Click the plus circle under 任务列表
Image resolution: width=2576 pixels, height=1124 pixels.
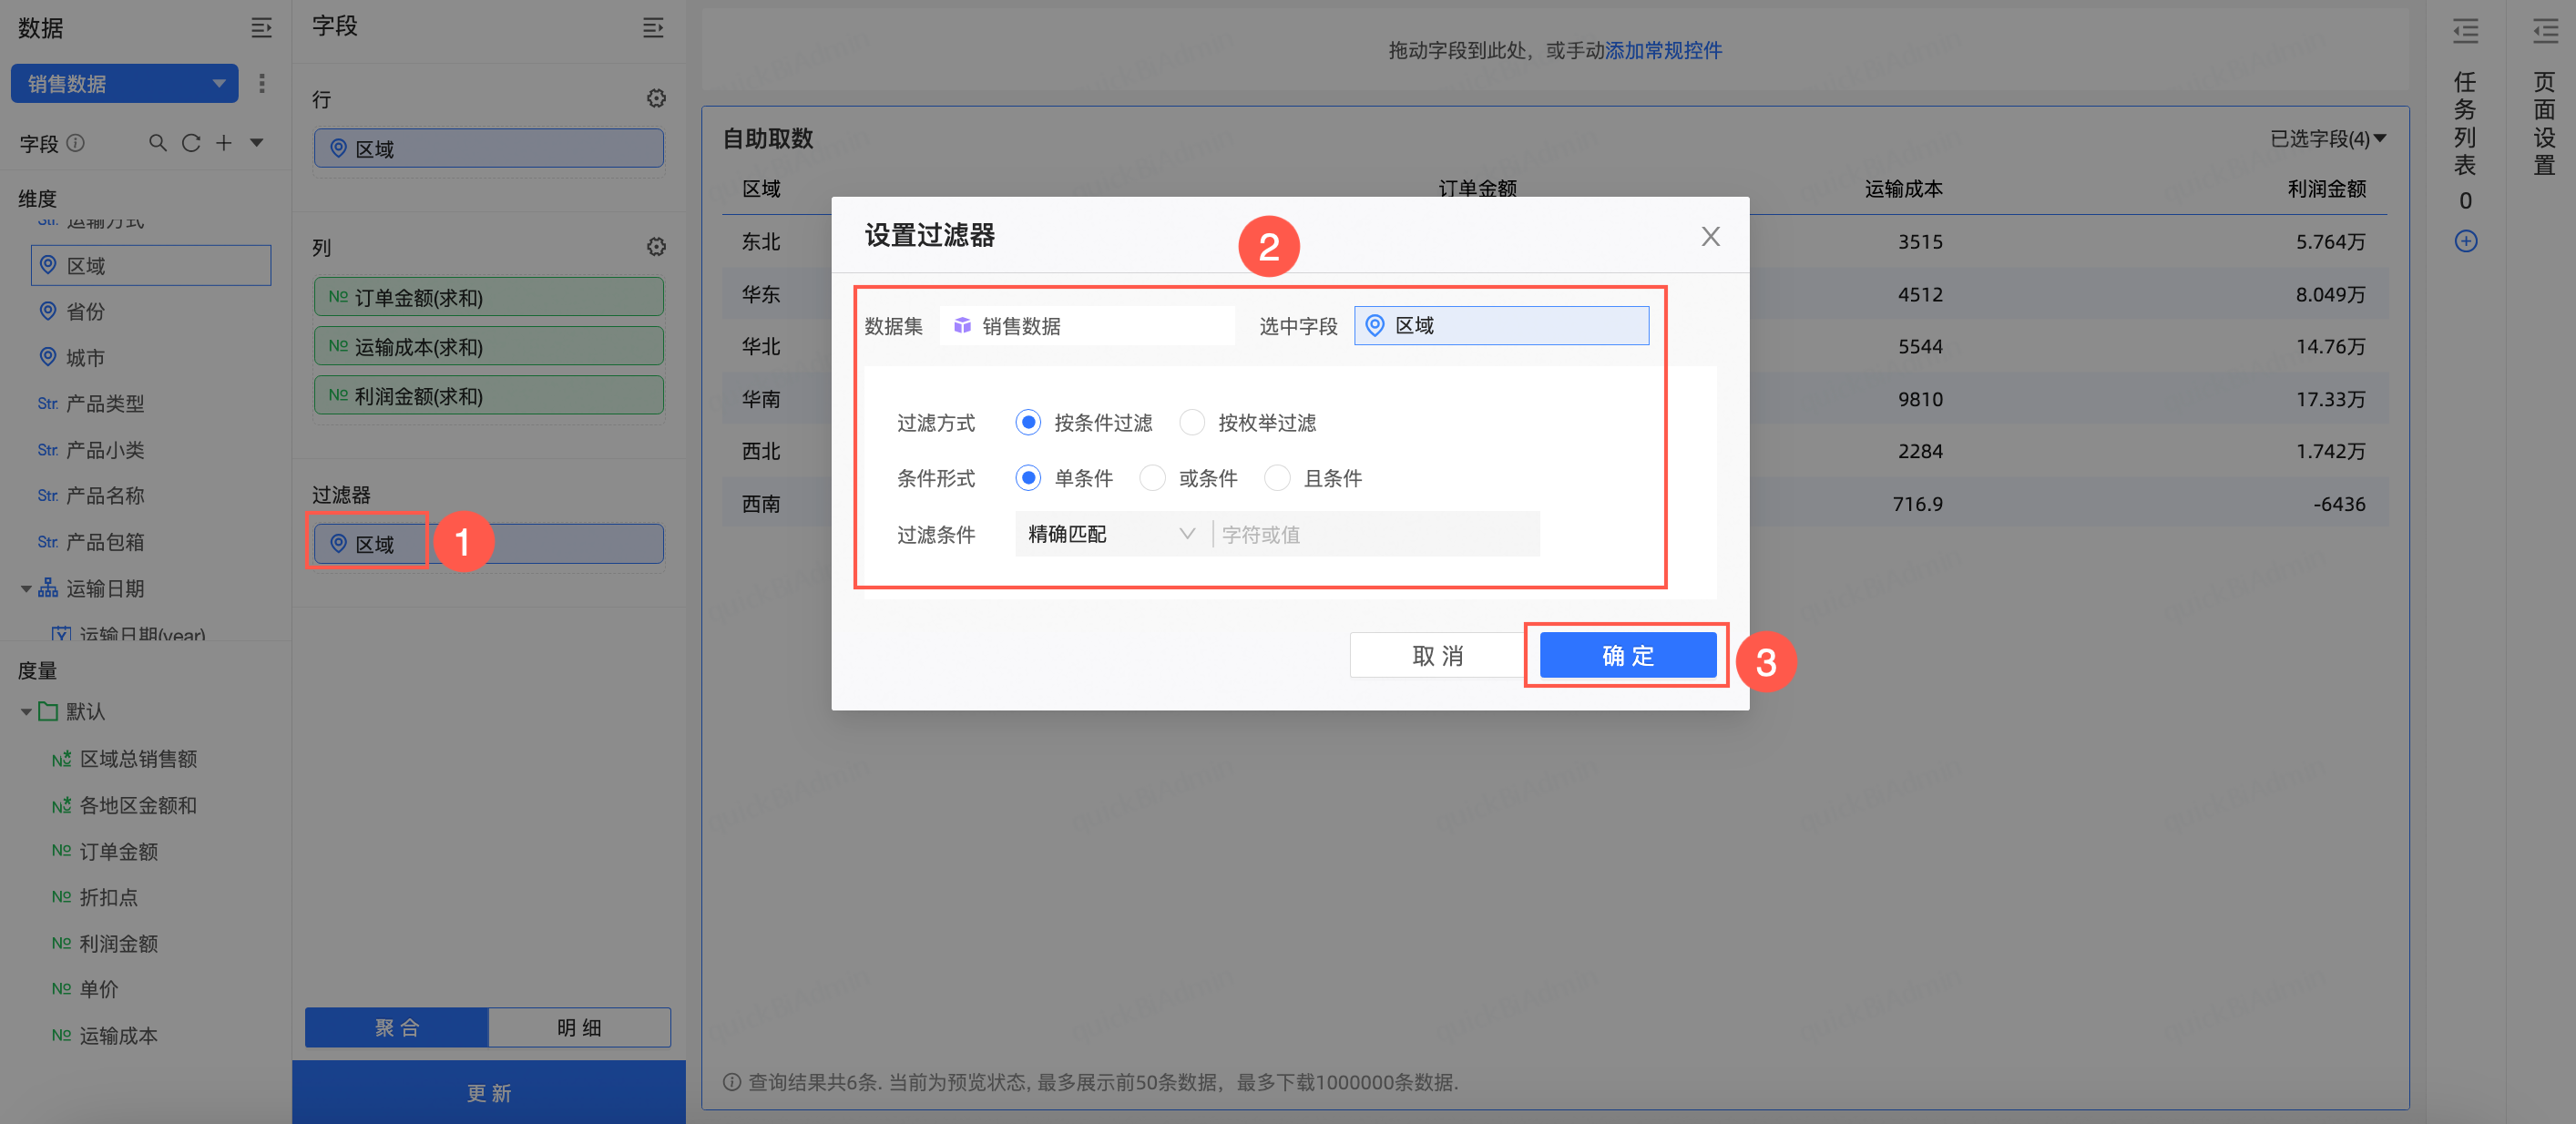(x=2465, y=241)
